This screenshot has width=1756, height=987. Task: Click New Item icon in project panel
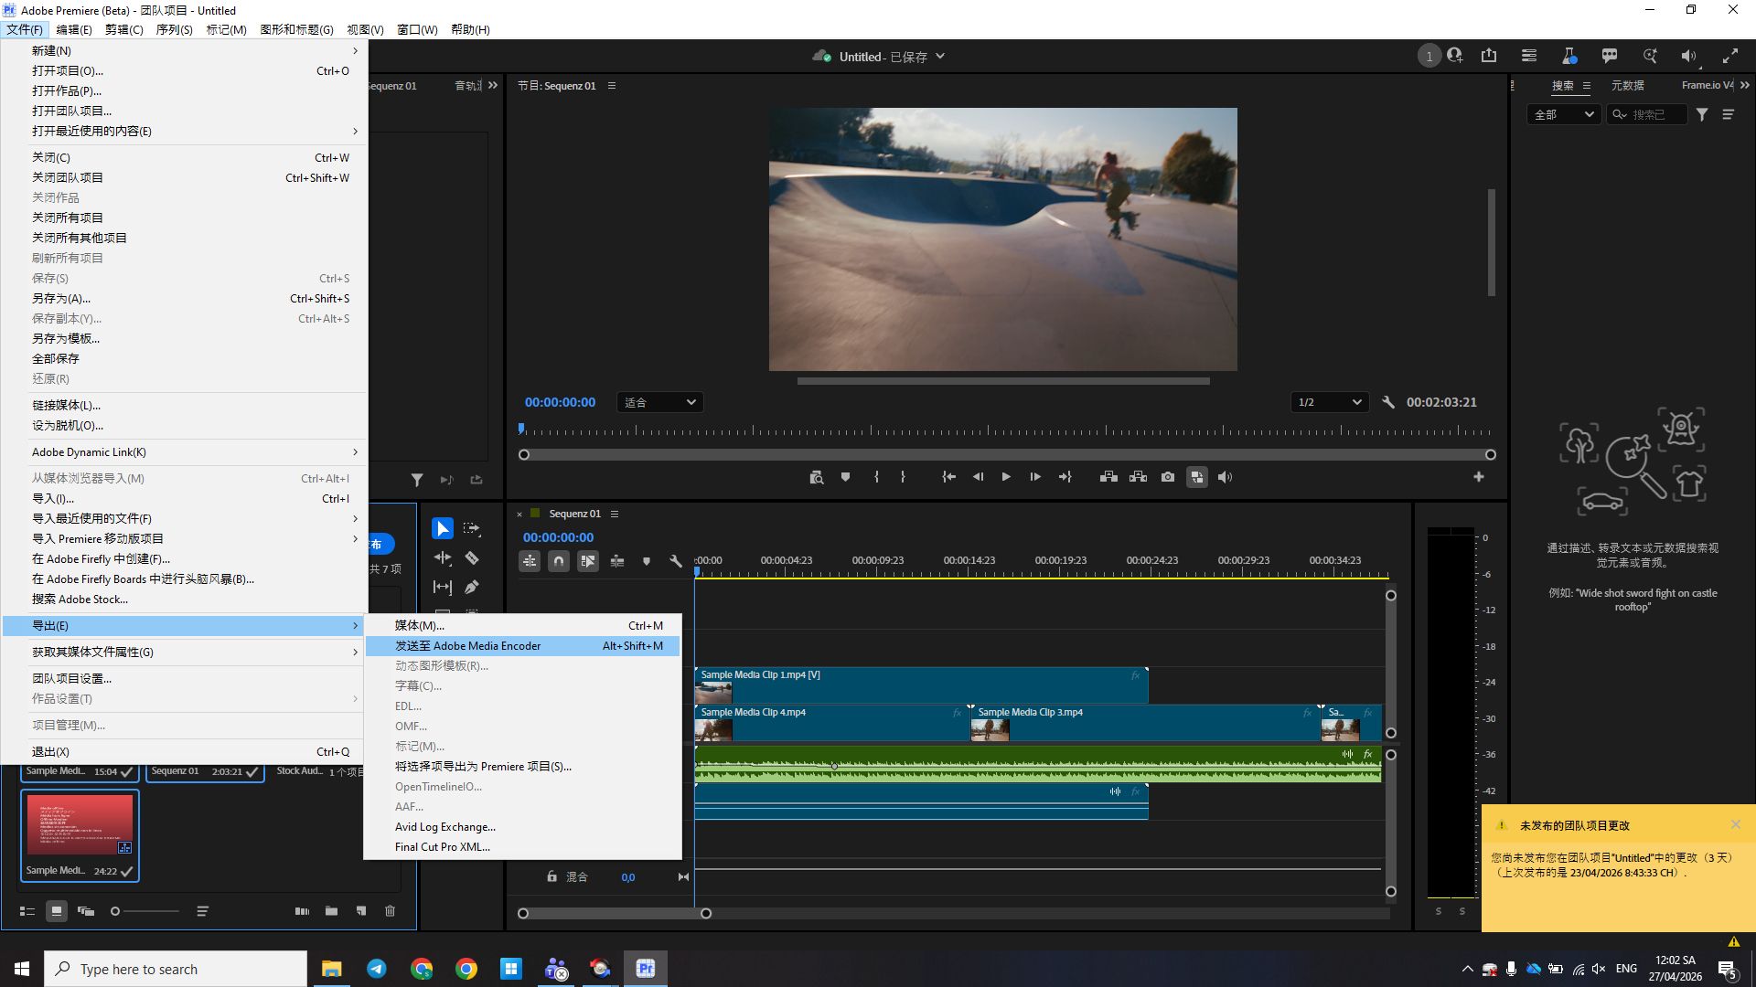pyautogui.click(x=361, y=911)
